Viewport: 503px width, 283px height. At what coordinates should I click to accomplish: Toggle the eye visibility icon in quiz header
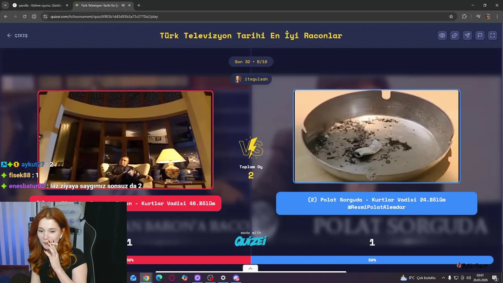point(442,35)
